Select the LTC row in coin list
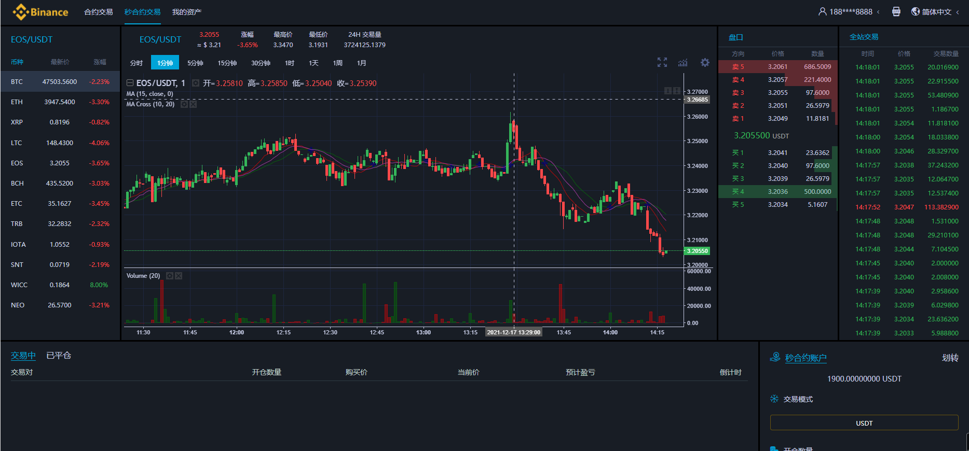Image resolution: width=969 pixels, height=451 pixels. [x=60, y=143]
